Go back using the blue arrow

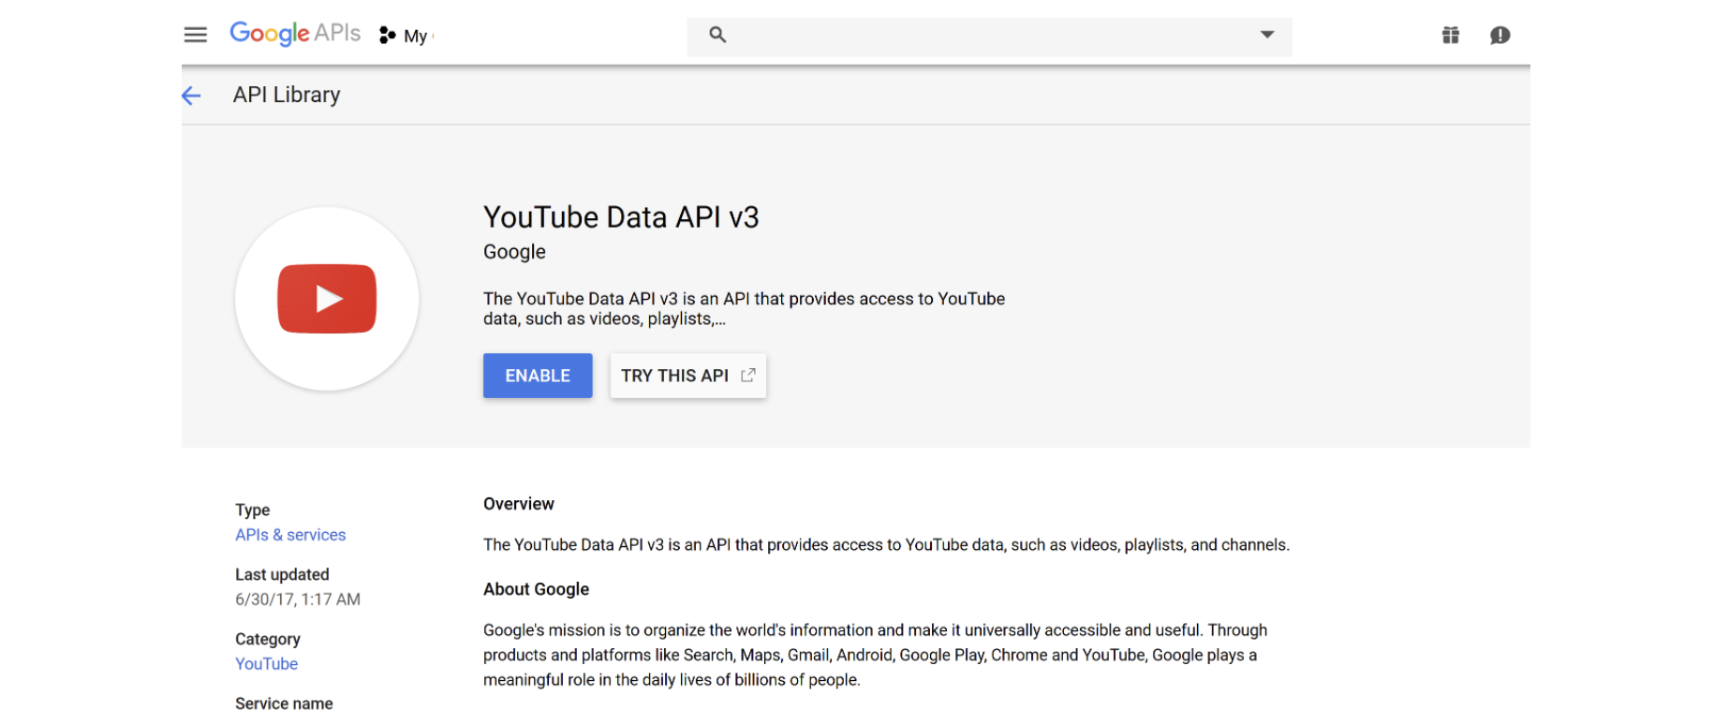click(191, 96)
